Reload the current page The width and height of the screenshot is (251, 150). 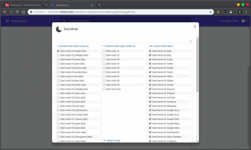(x=17, y=12)
